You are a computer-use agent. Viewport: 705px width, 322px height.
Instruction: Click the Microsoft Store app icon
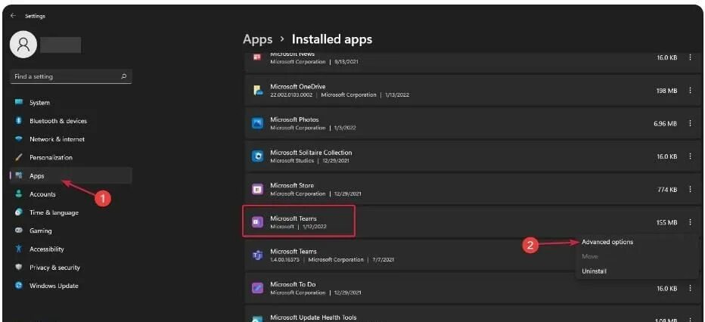tap(257, 190)
